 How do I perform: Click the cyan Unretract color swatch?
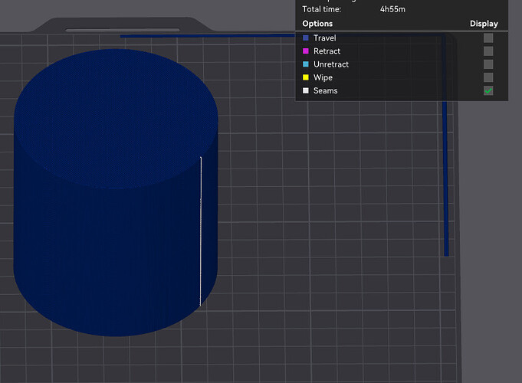click(306, 64)
